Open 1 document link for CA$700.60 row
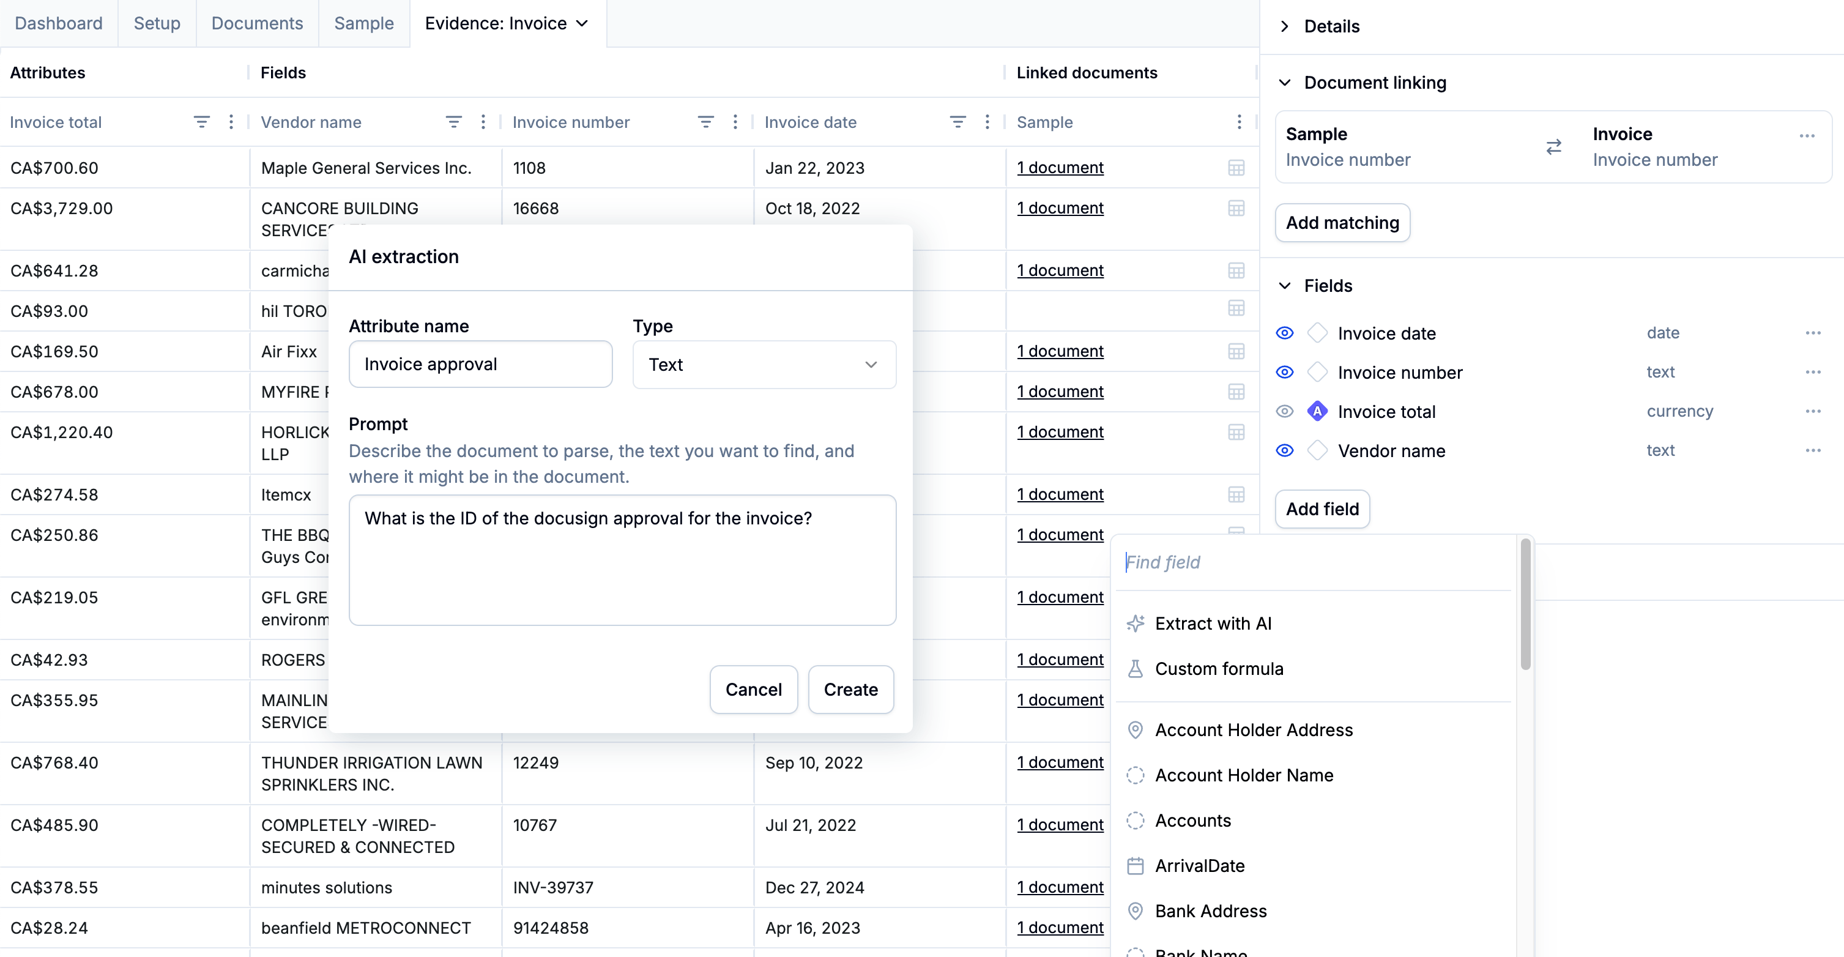 (1060, 168)
